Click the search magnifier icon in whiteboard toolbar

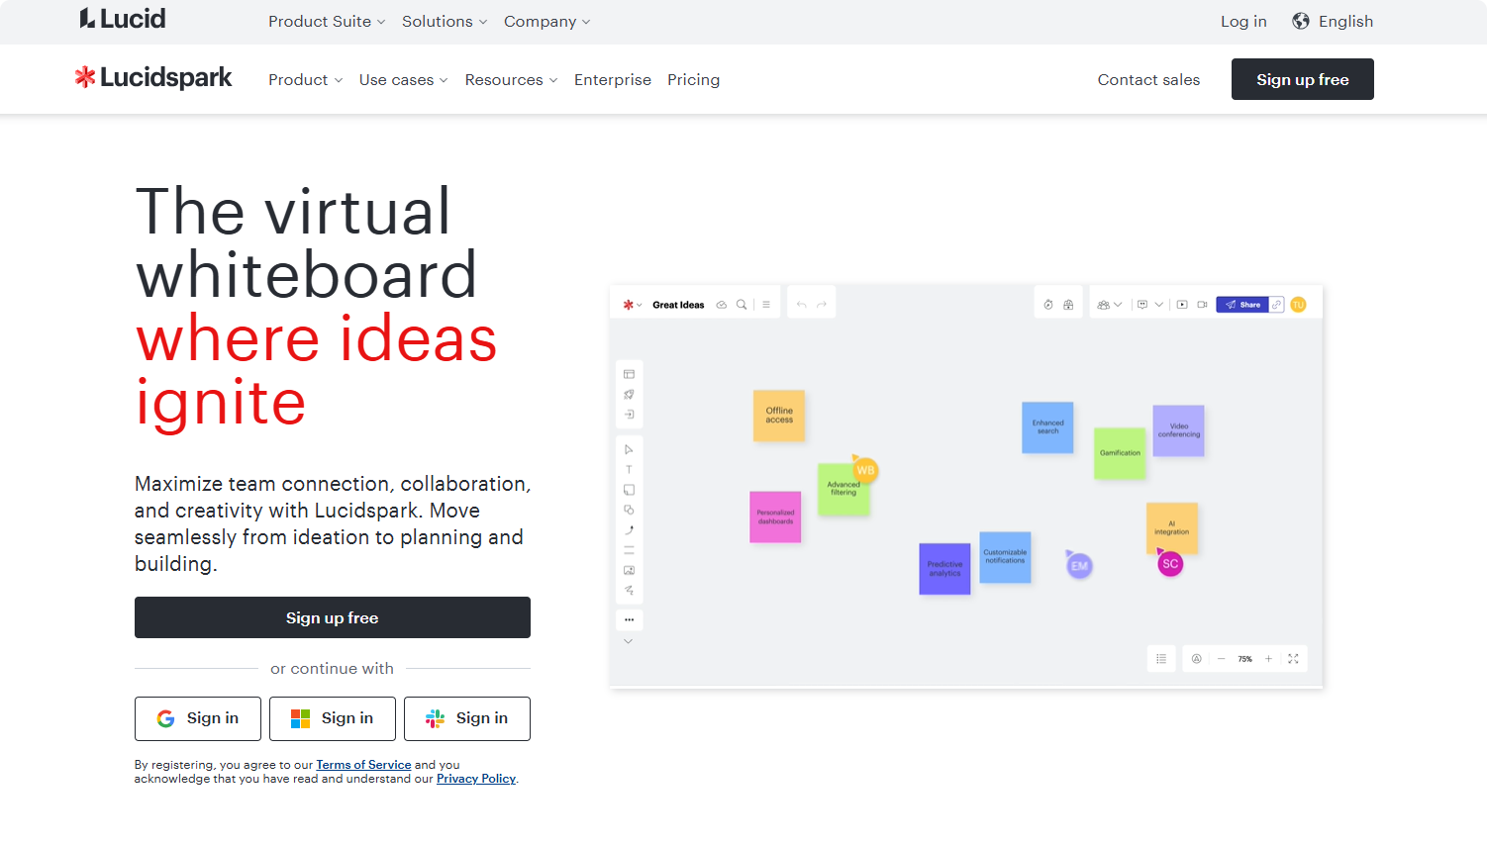pyautogui.click(x=742, y=305)
